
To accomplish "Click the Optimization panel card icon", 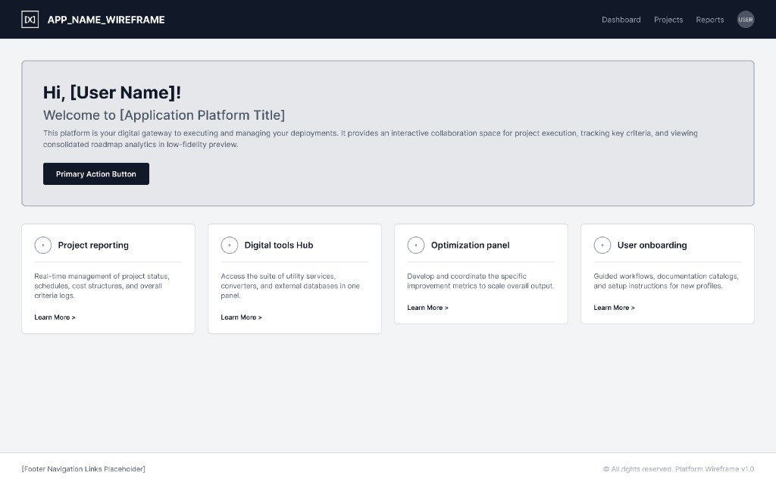I will tap(416, 245).
